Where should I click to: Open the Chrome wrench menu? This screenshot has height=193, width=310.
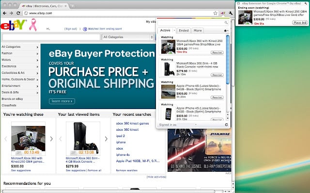(x=231, y=13)
